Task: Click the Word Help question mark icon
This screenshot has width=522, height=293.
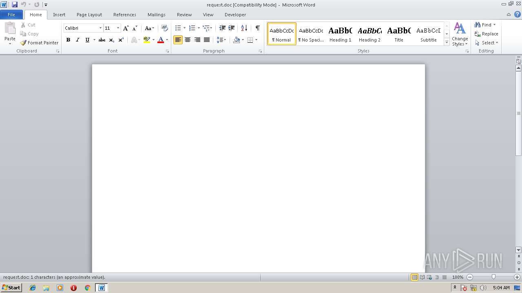Action: coord(517,14)
